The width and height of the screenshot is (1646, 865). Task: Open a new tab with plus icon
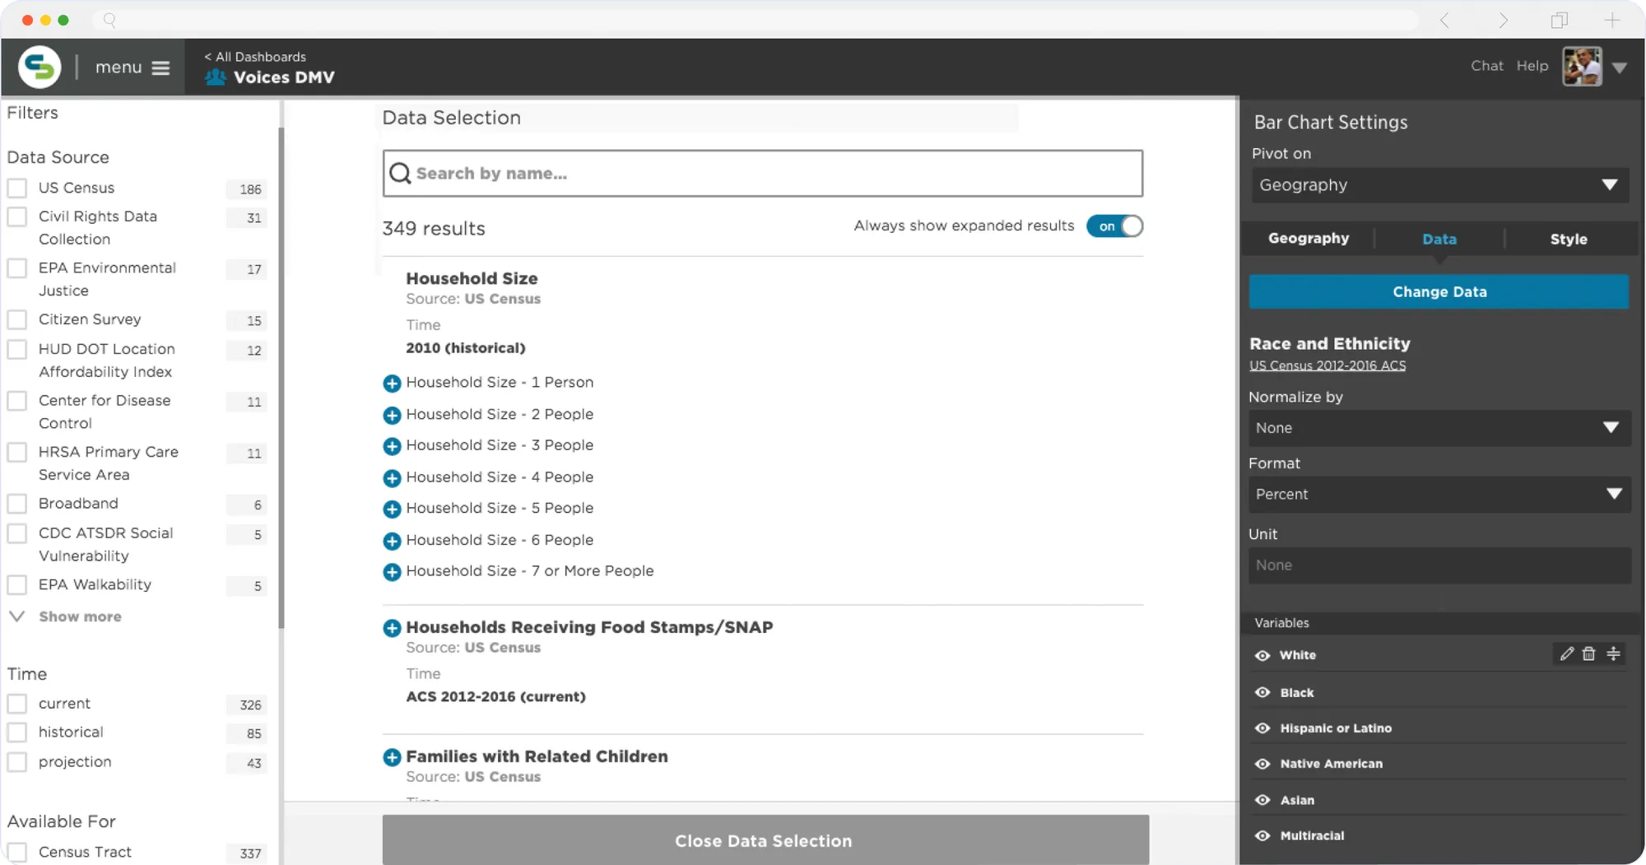[x=1611, y=20]
